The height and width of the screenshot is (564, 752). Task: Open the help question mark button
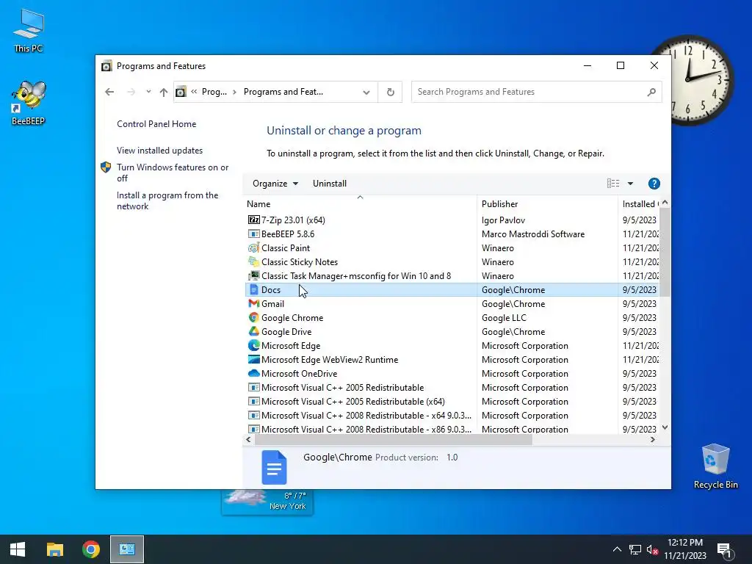pos(654,184)
